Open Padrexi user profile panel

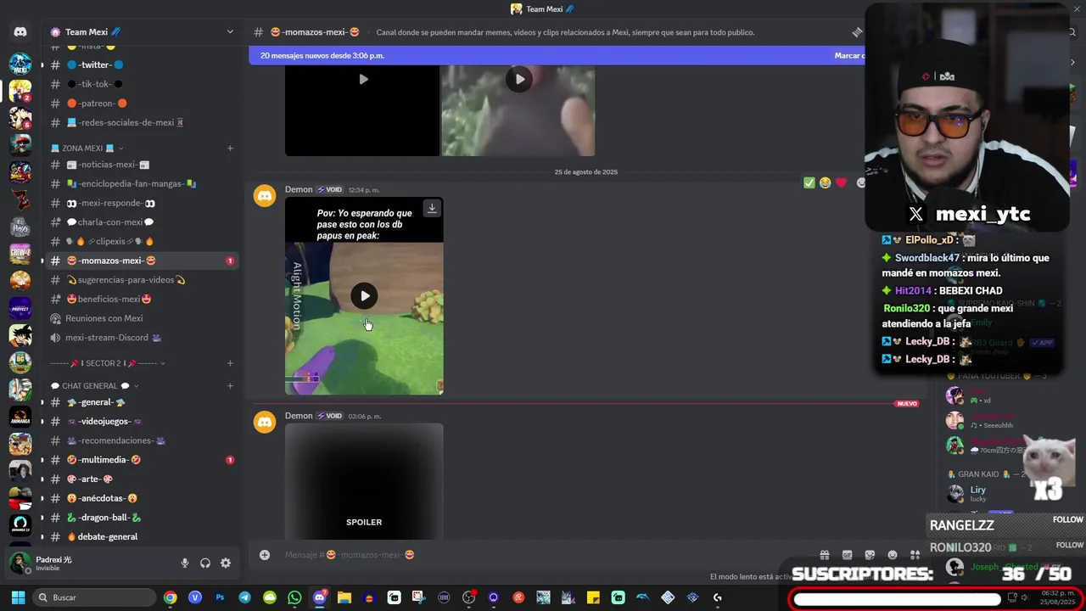pyautogui.click(x=89, y=563)
